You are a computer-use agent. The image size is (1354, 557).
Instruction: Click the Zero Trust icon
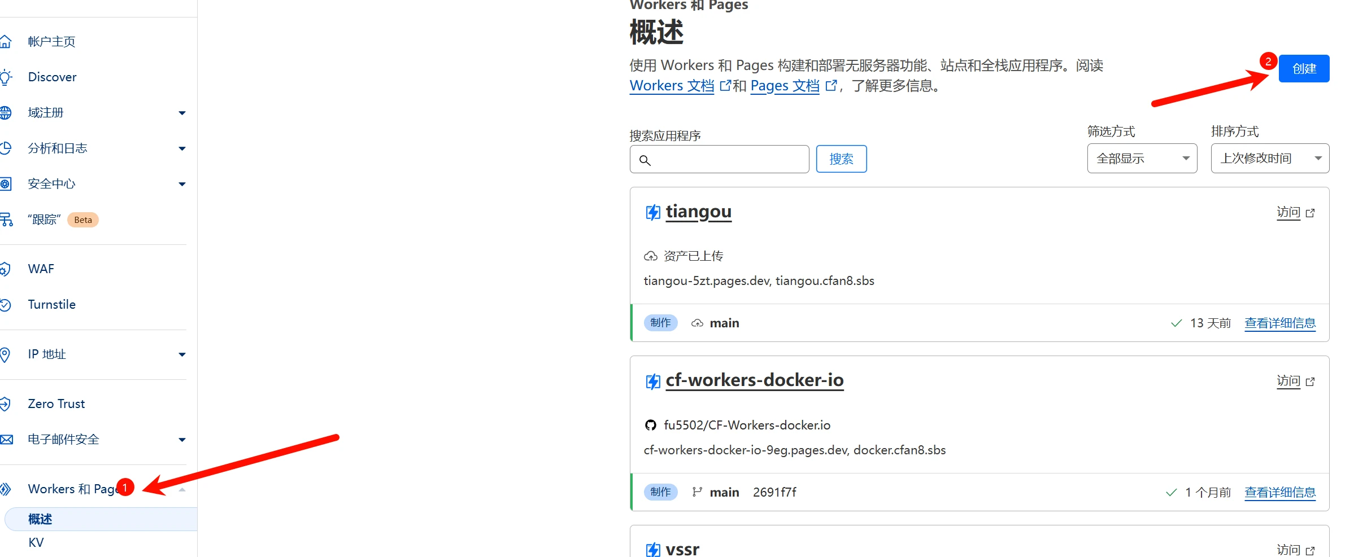point(6,404)
